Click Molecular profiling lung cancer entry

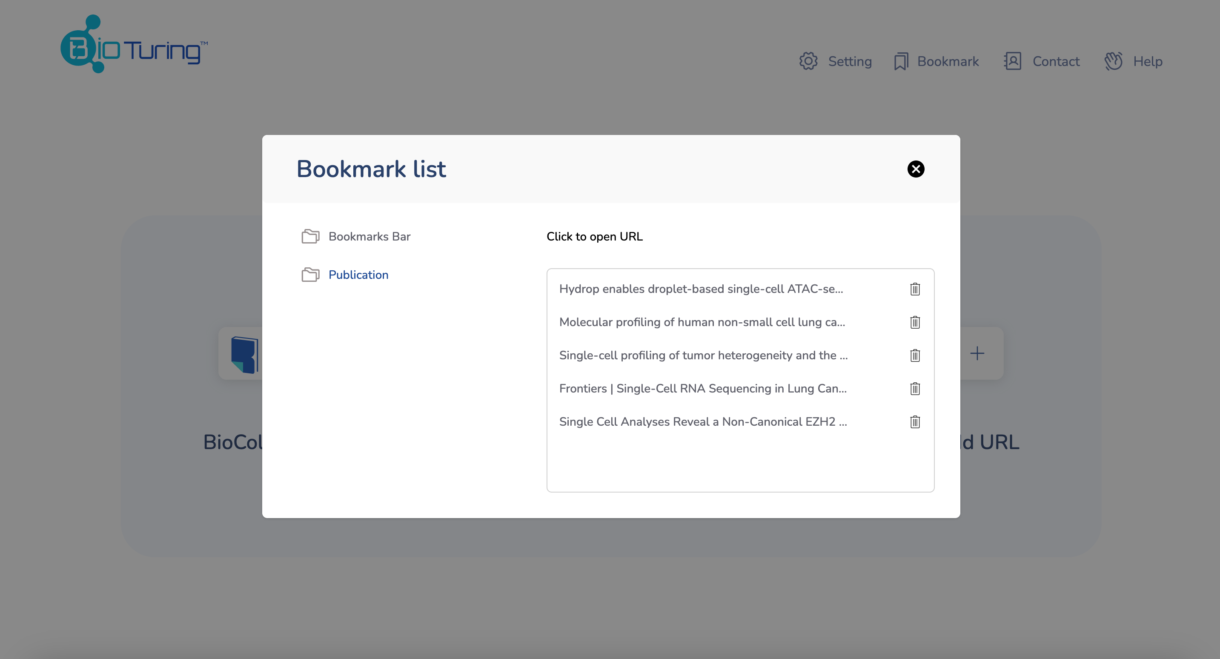point(702,322)
